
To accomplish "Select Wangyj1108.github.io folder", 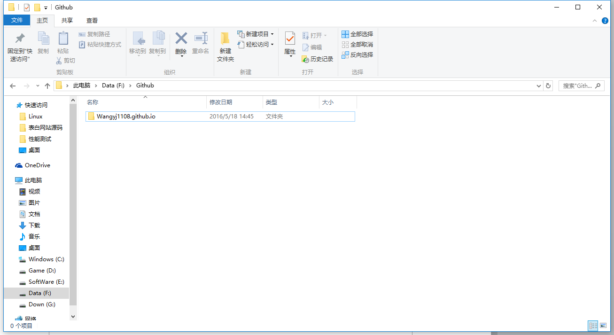I will (220, 116).
